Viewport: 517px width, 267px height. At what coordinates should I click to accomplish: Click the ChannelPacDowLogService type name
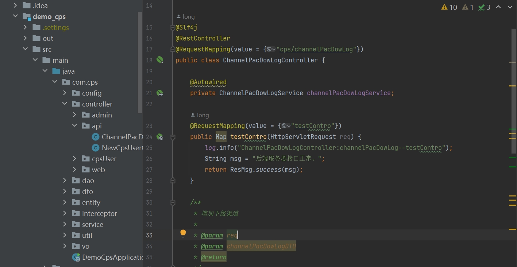point(261,93)
